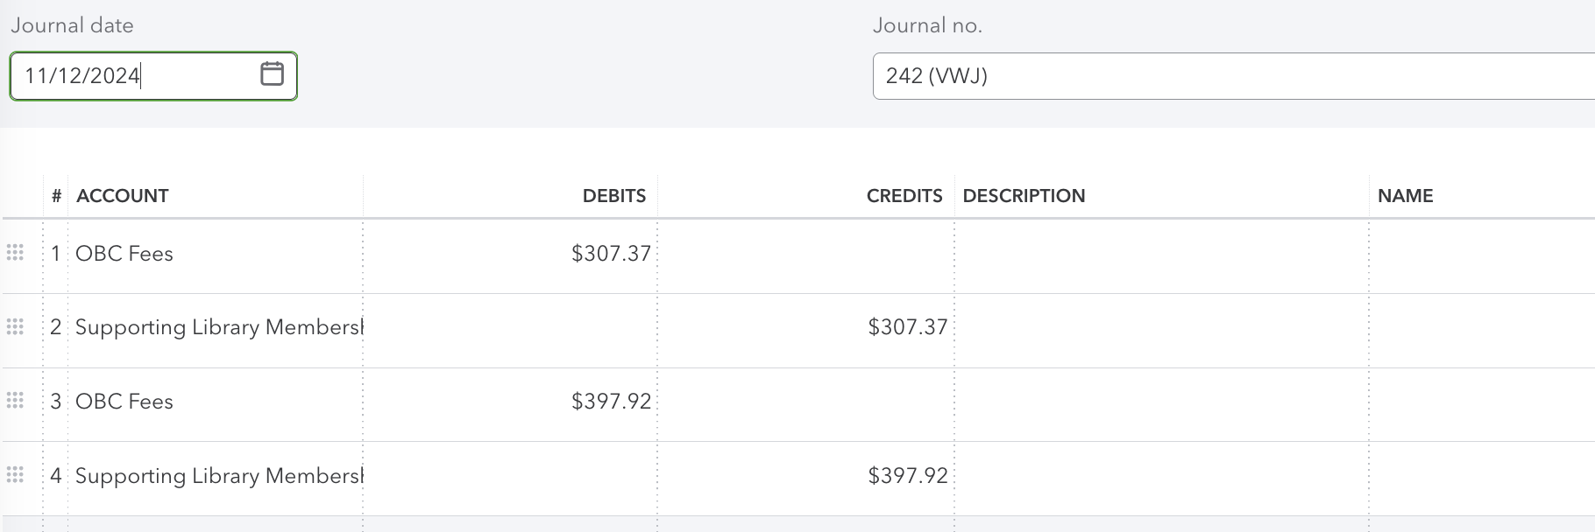1595x532 pixels.
Task: Click the Journal date input field
Action: [131, 76]
